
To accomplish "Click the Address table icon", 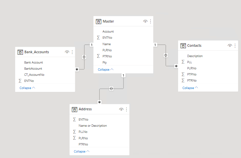I will click(75, 110).
